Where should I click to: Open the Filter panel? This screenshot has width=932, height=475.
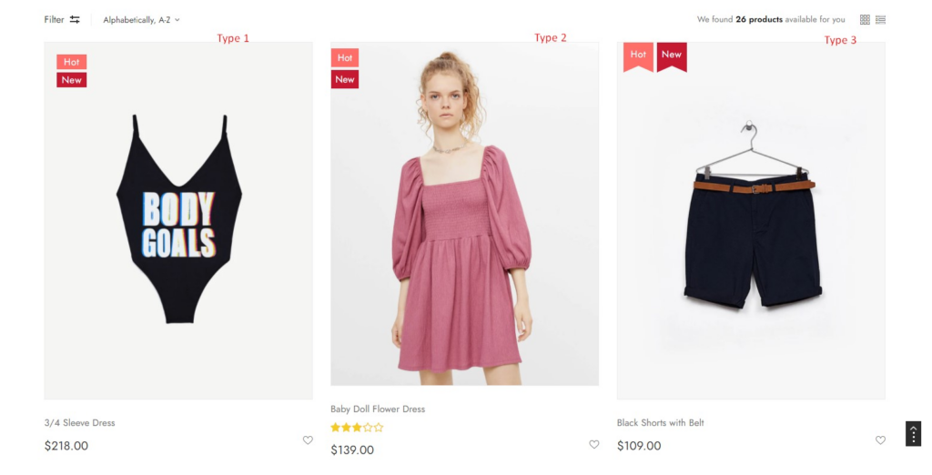[62, 20]
